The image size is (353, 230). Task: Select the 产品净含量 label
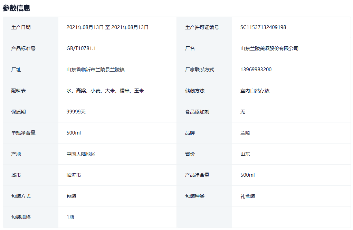pyautogui.click(x=197, y=175)
